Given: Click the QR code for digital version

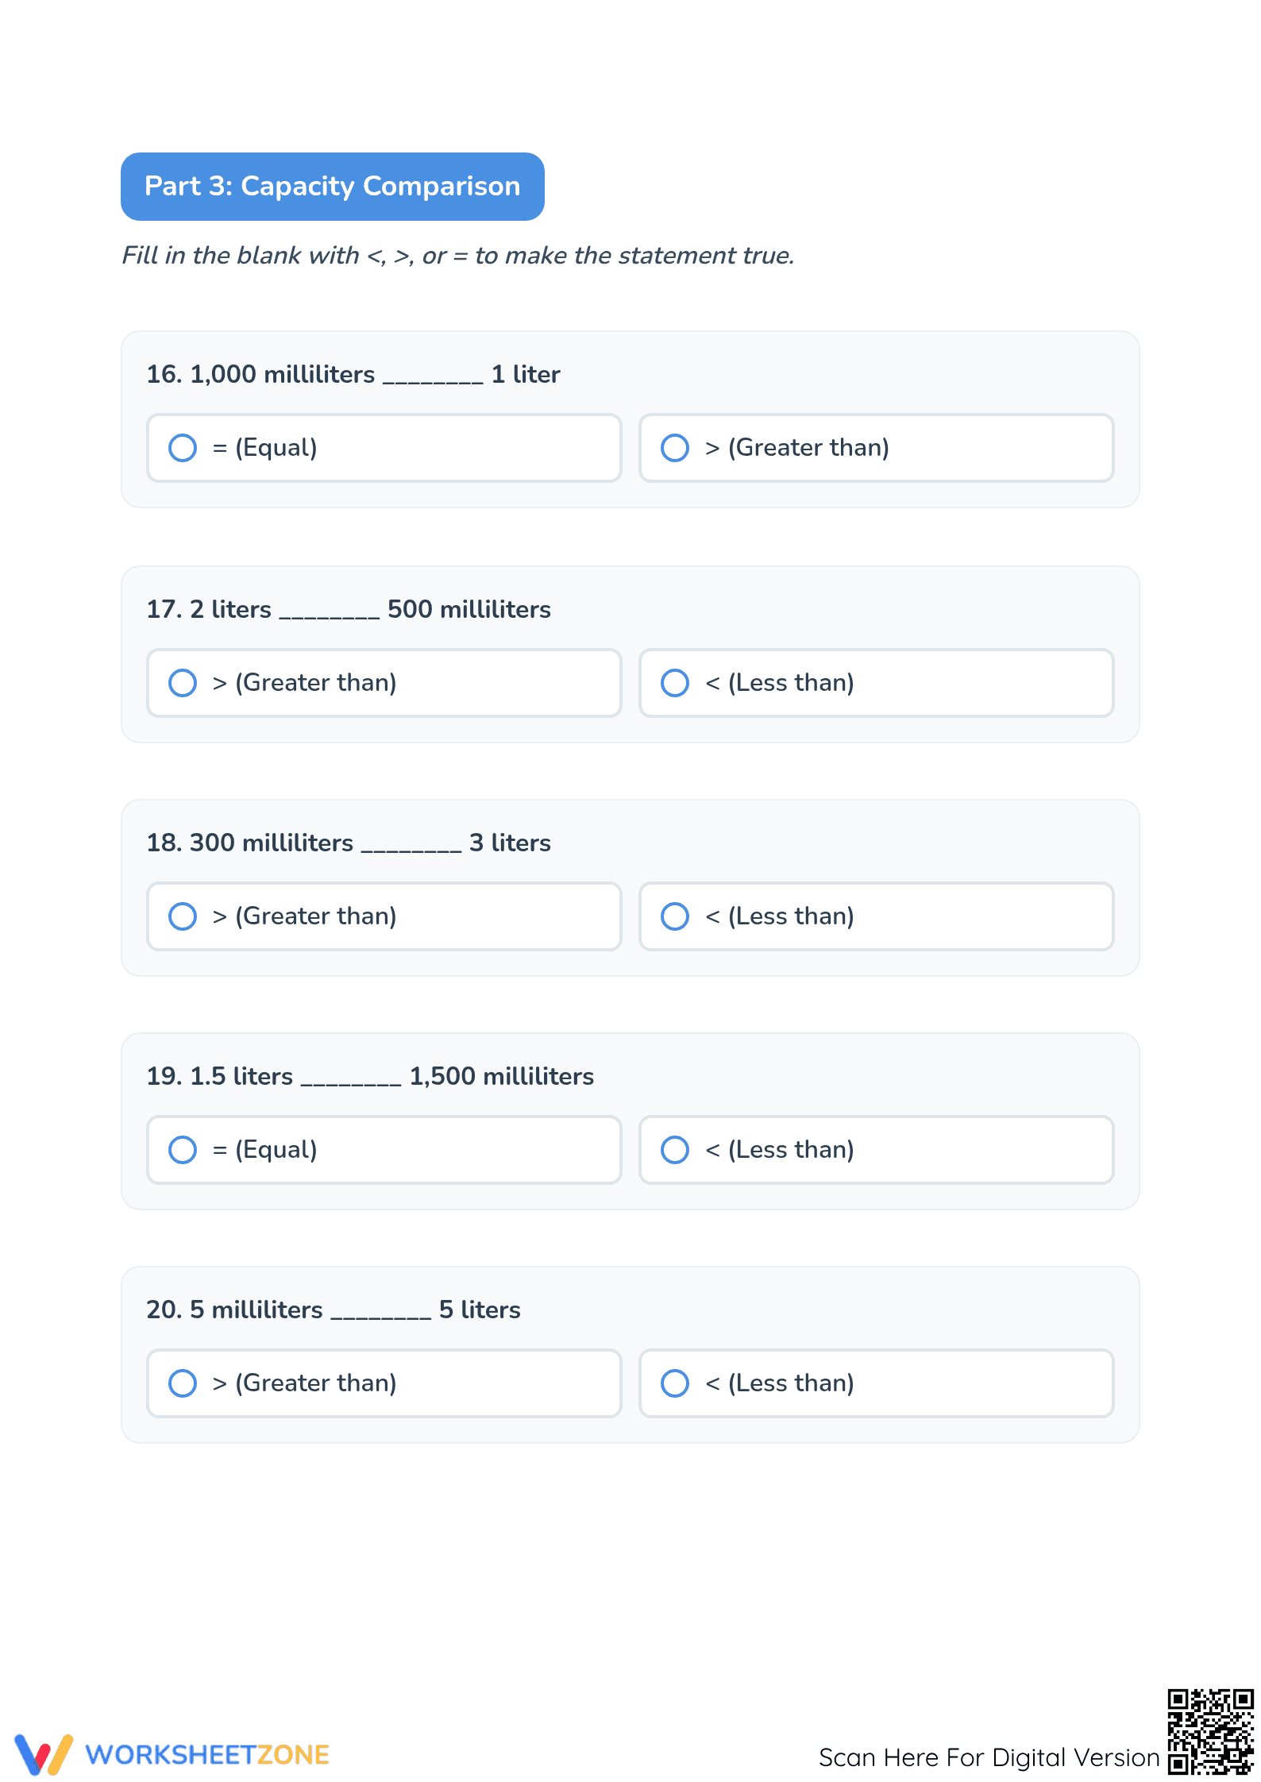Looking at the screenshot, I should click(x=1210, y=1731).
